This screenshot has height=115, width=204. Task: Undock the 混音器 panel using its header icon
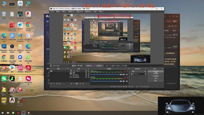(129, 69)
